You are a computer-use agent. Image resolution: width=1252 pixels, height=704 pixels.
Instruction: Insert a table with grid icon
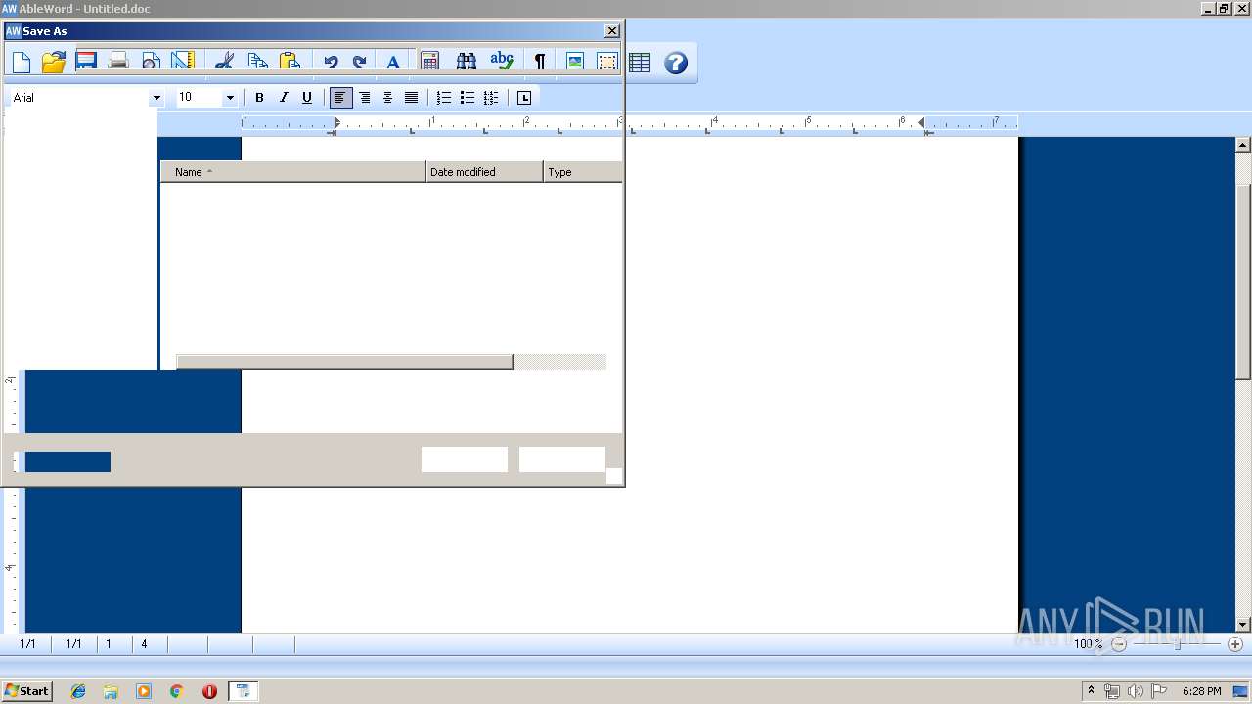(640, 63)
